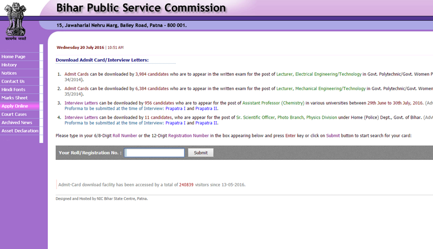The height and width of the screenshot is (249, 433).
Task: Go to Archived News section
Action: 17,123
